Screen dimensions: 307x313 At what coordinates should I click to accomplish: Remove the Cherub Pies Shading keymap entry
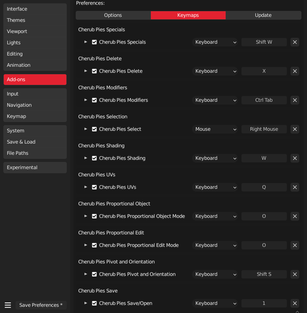click(295, 158)
